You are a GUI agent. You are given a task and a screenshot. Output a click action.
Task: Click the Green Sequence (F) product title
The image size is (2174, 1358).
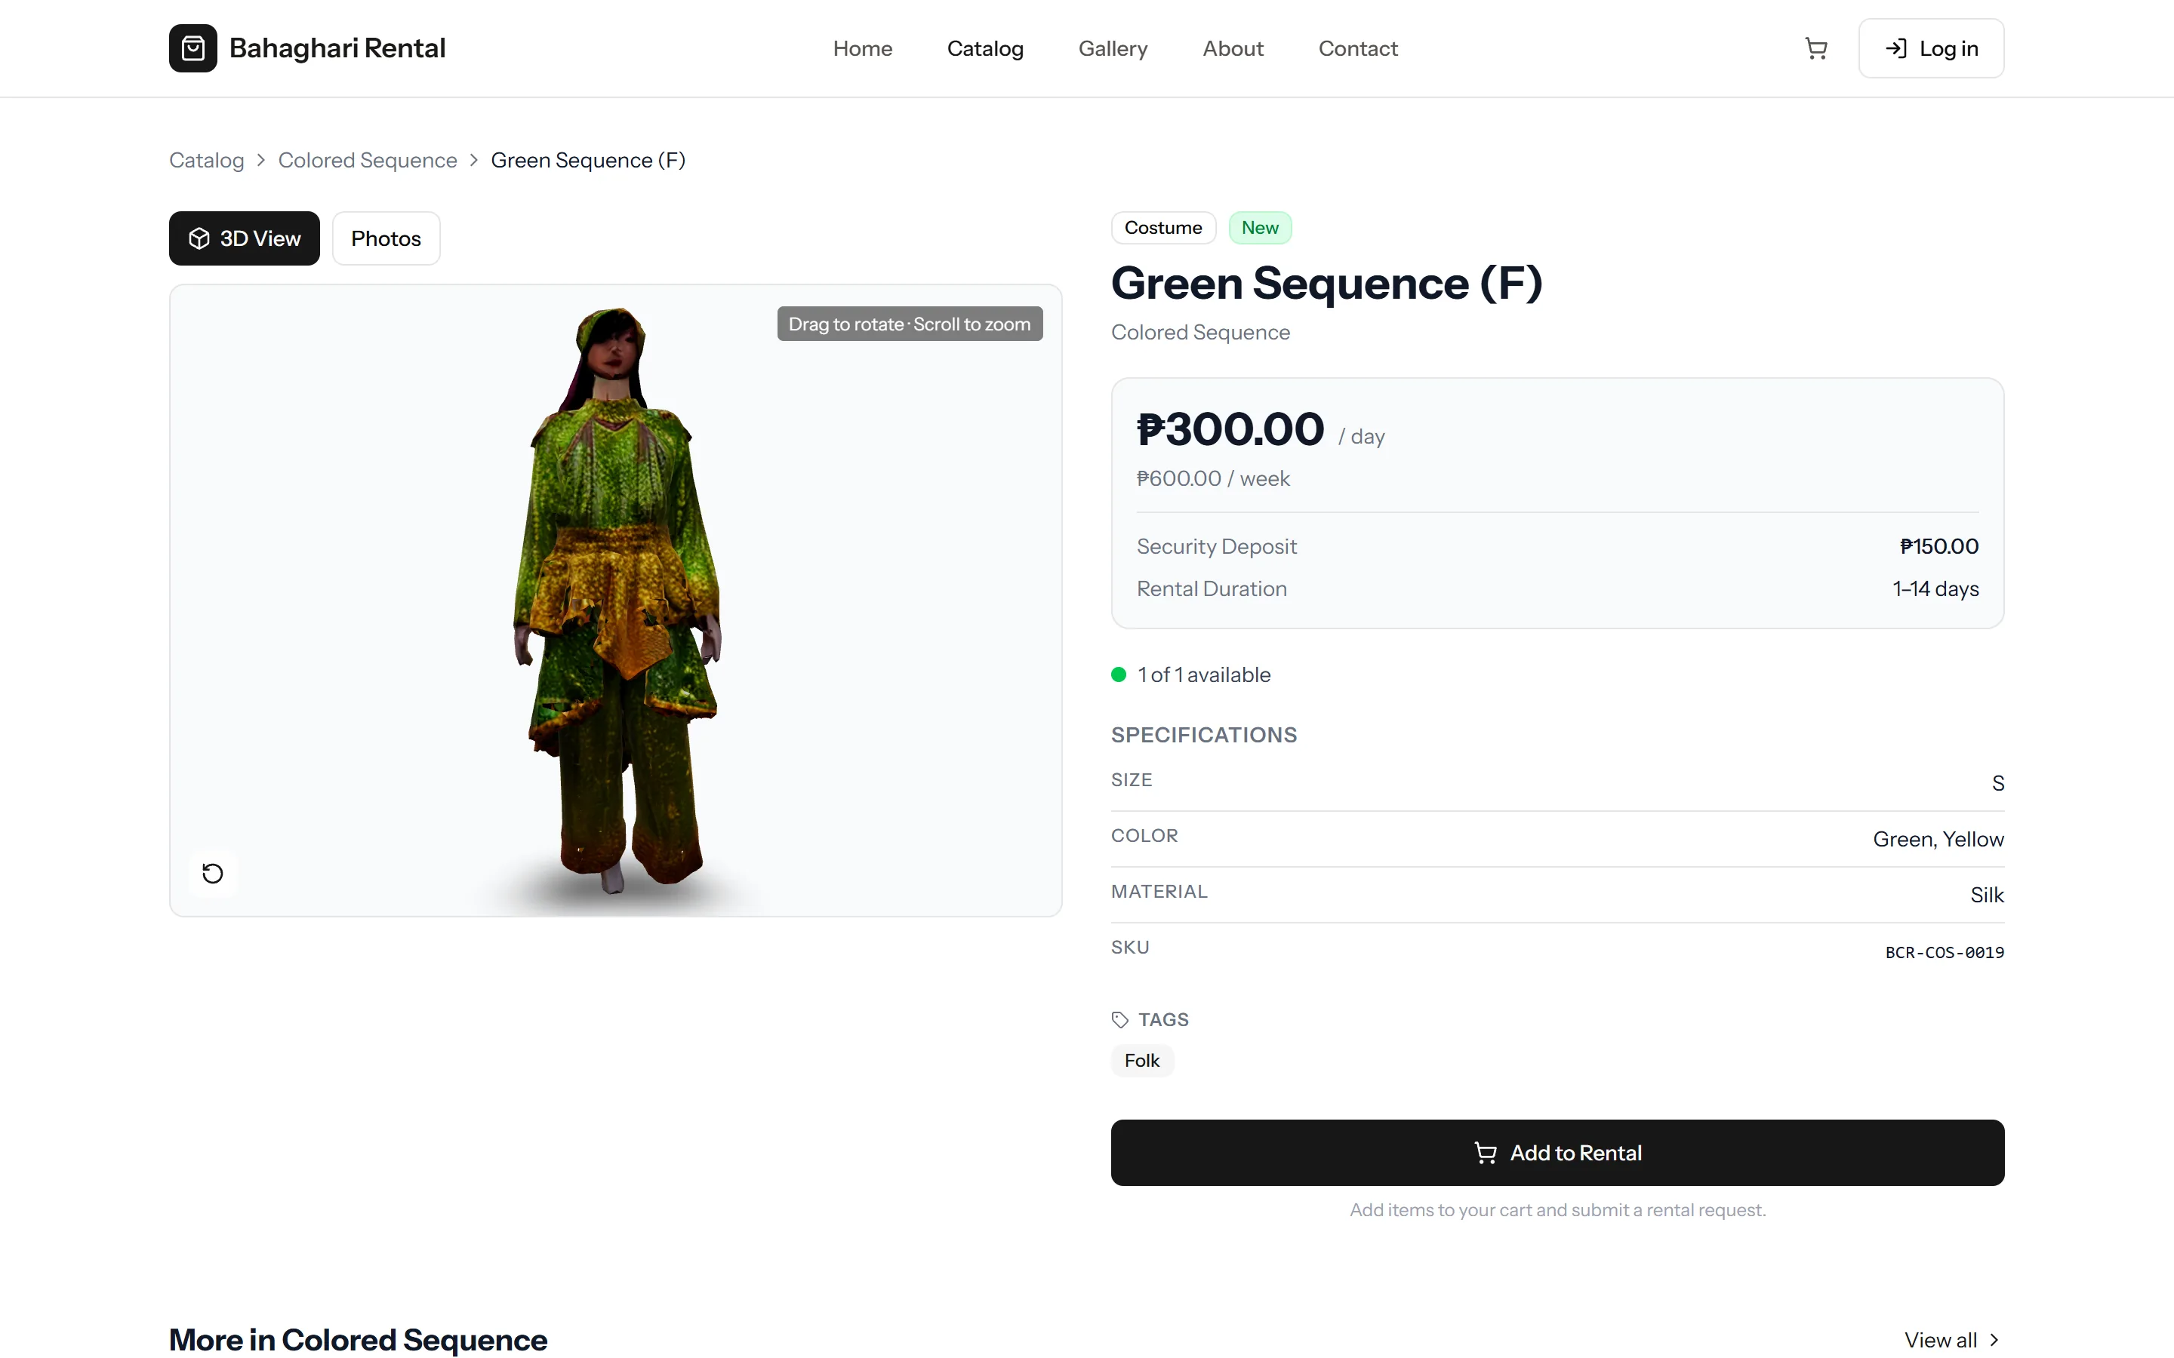point(1326,284)
